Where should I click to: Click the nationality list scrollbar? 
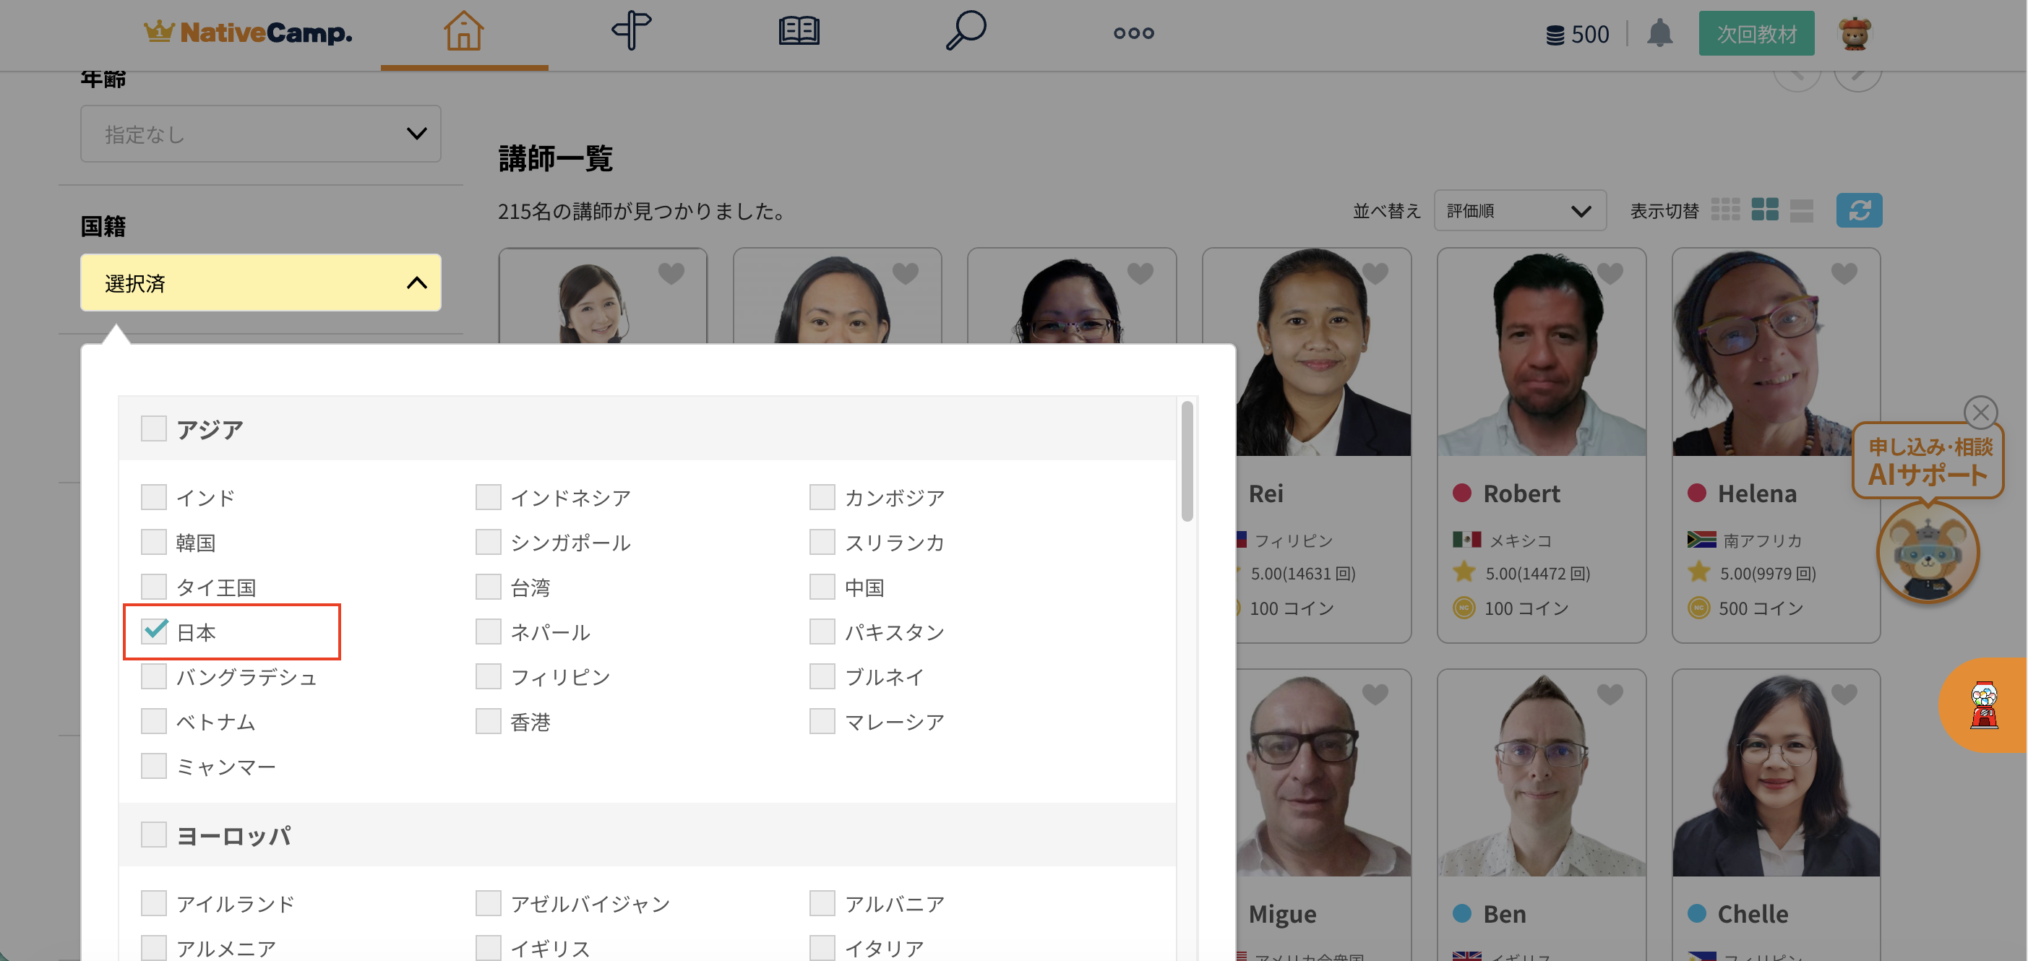(x=1187, y=461)
